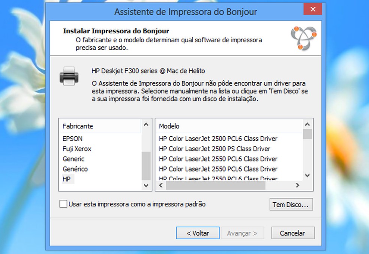Close the Assistente de Impressora do Bonjour window
This screenshot has width=369, height=254.
[x=312, y=9]
